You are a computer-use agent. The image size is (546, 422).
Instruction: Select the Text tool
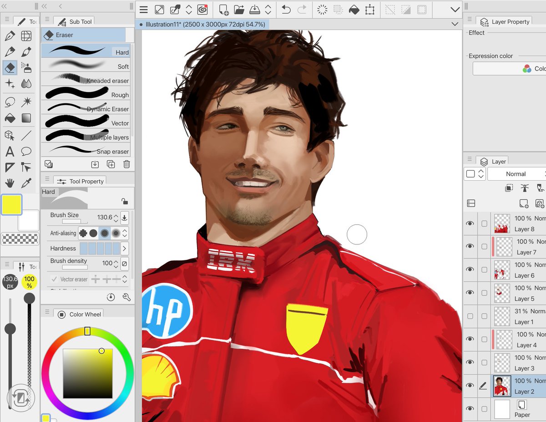point(10,152)
